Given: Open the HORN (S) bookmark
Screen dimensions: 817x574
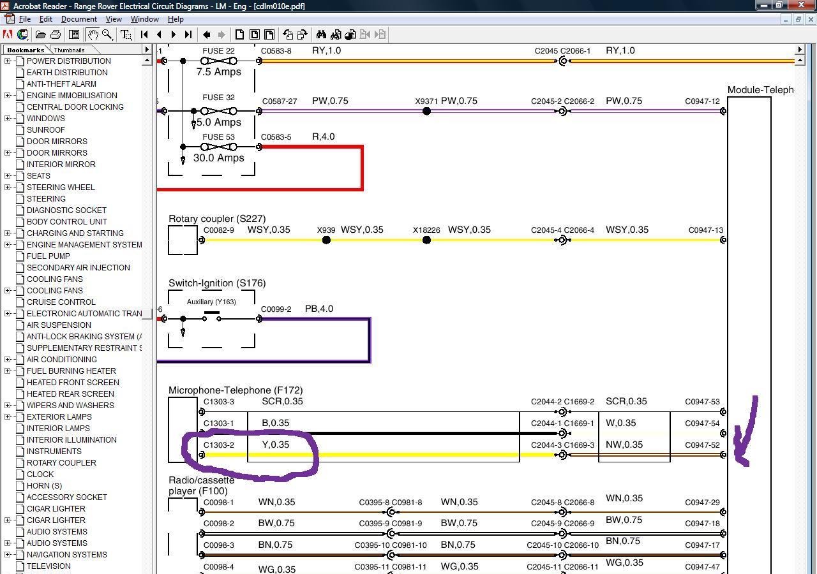Looking at the screenshot, I should pos(44,486).
